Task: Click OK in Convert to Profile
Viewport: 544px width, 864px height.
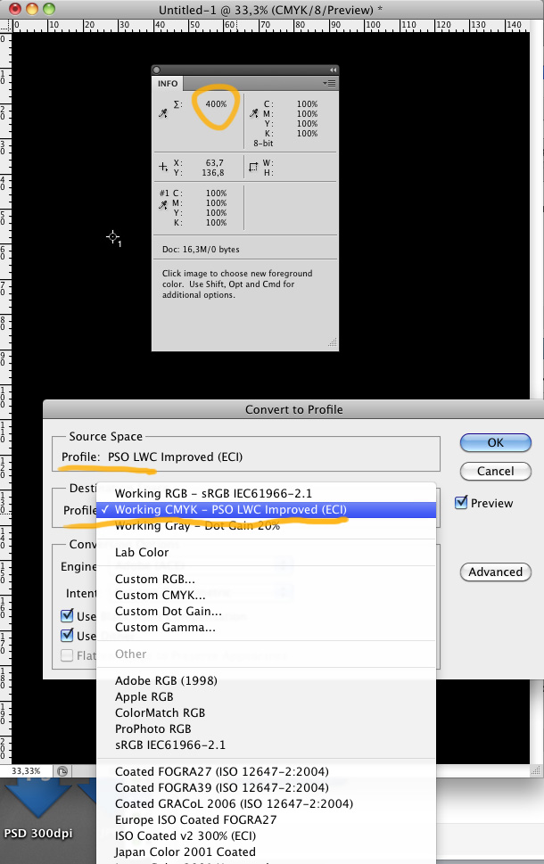Action: pos(496,442)
